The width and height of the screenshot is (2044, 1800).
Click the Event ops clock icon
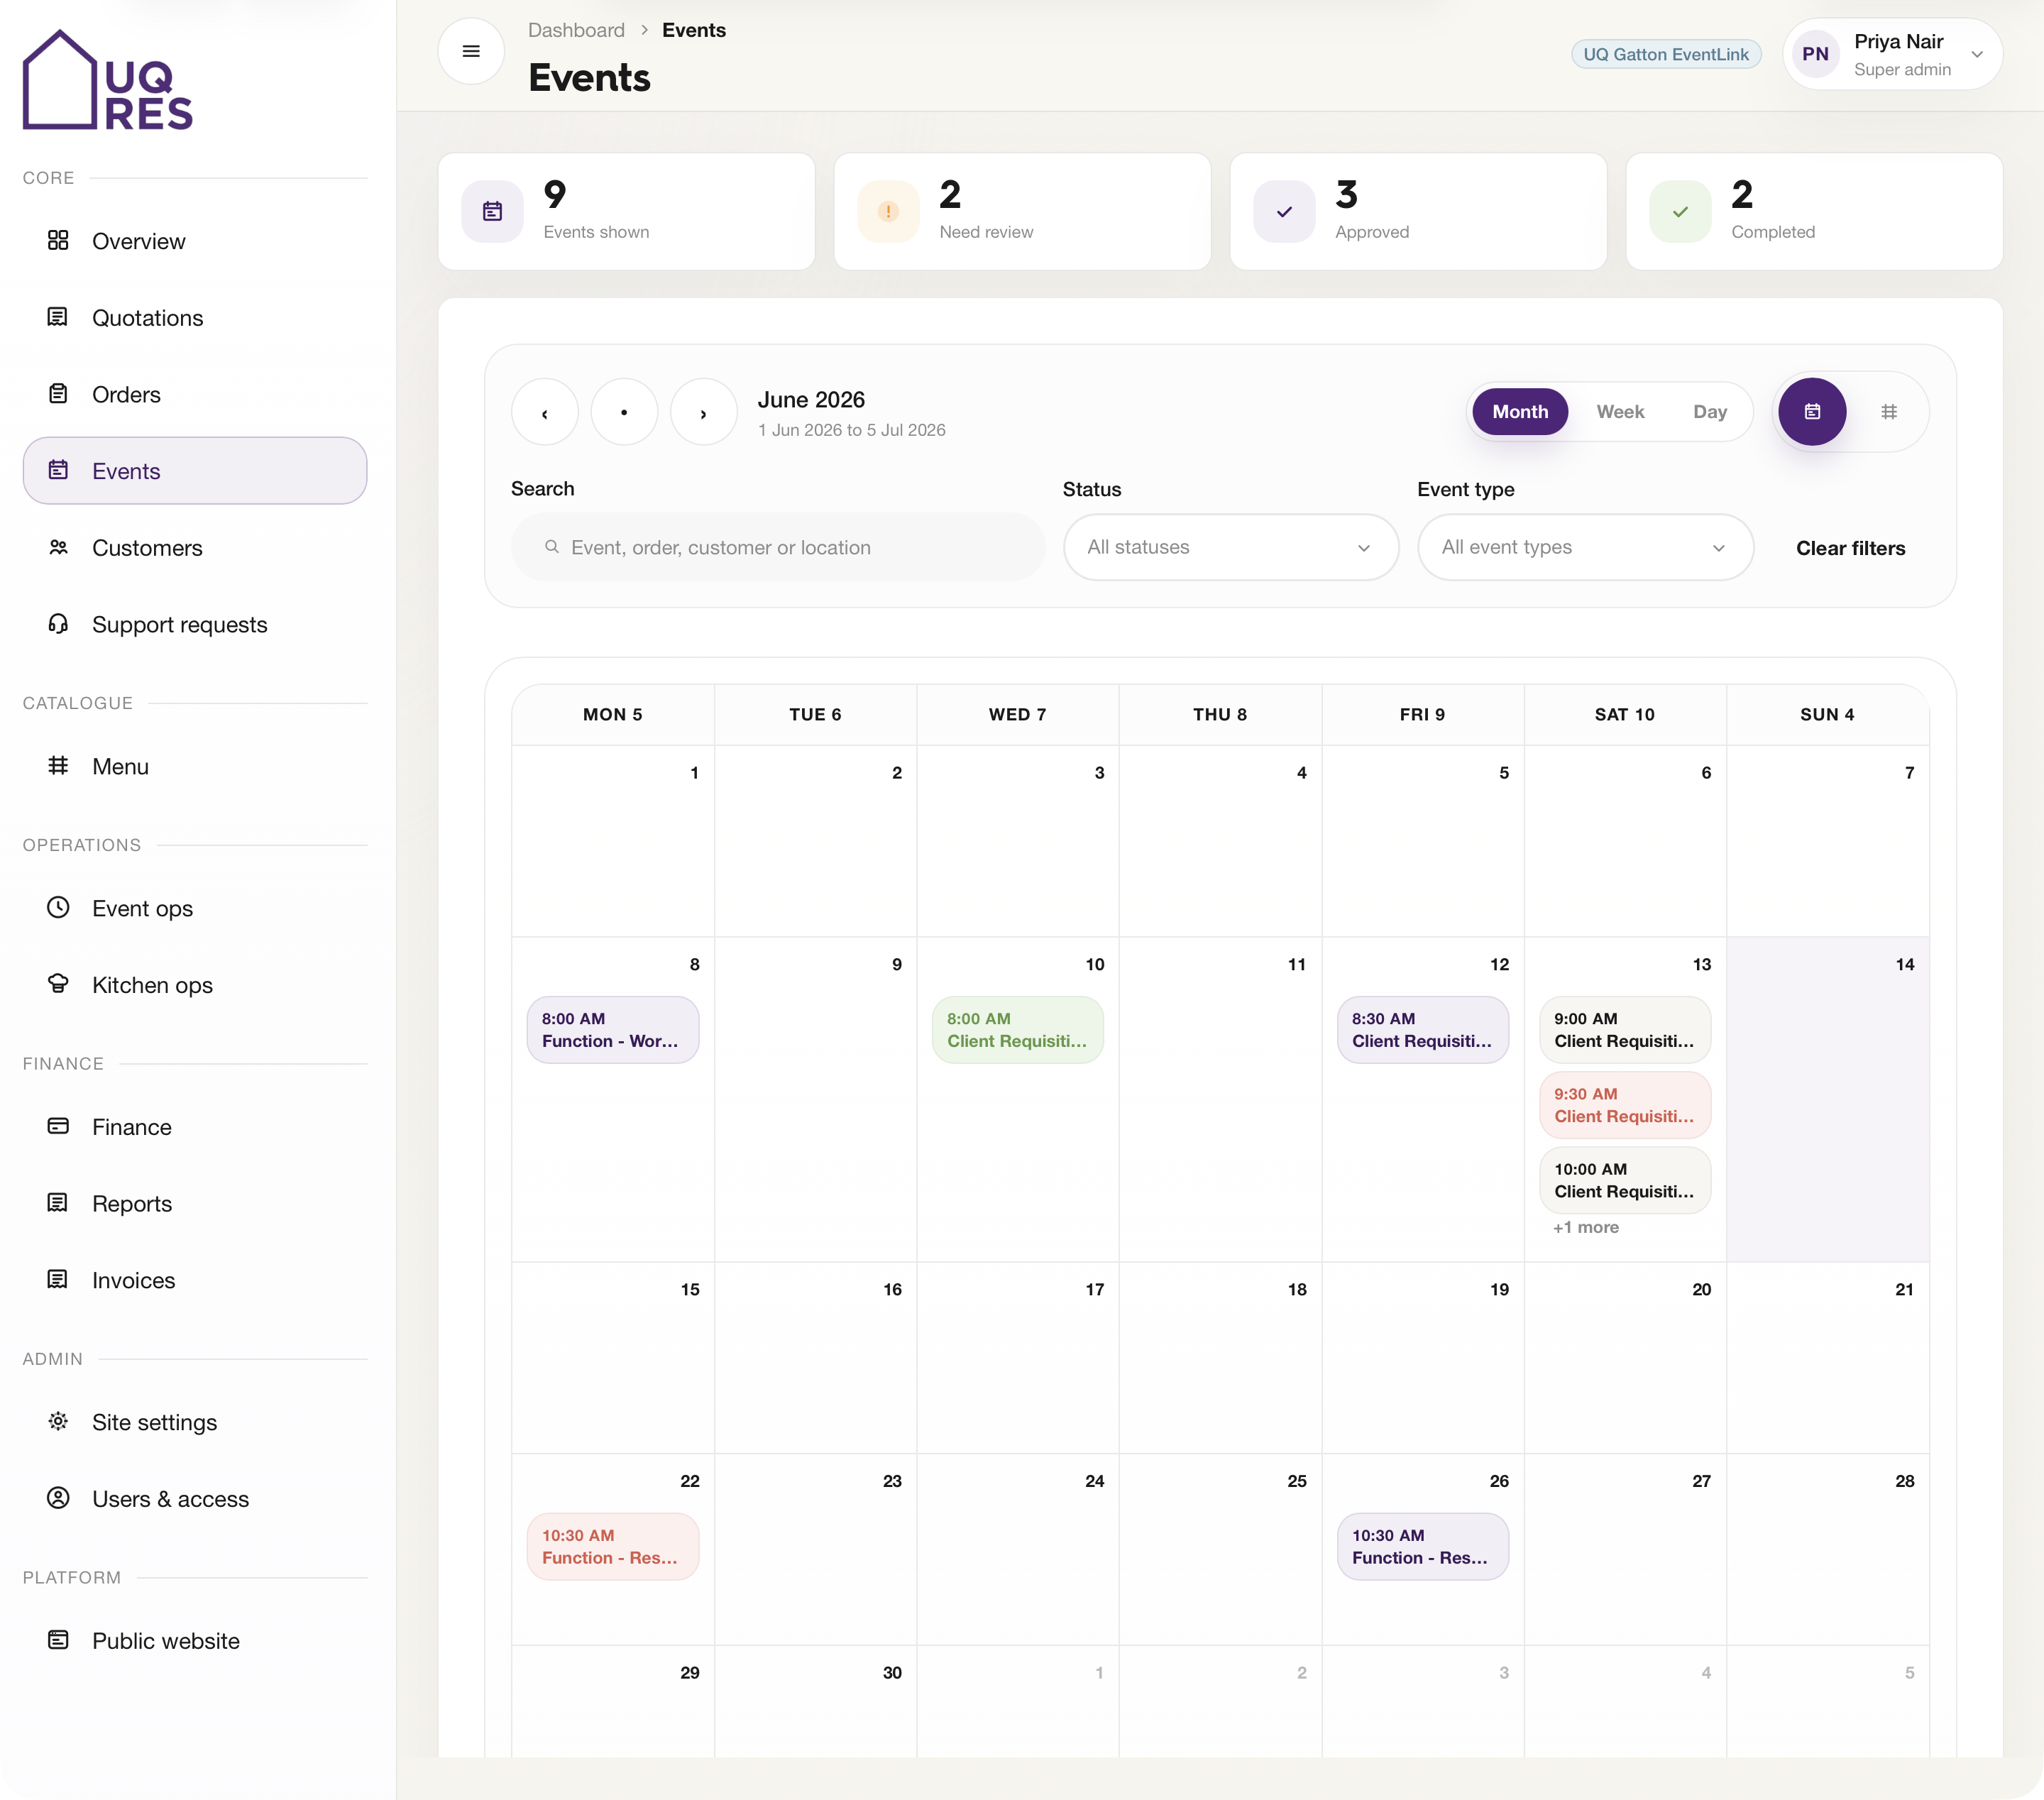(x=58, y=908)
